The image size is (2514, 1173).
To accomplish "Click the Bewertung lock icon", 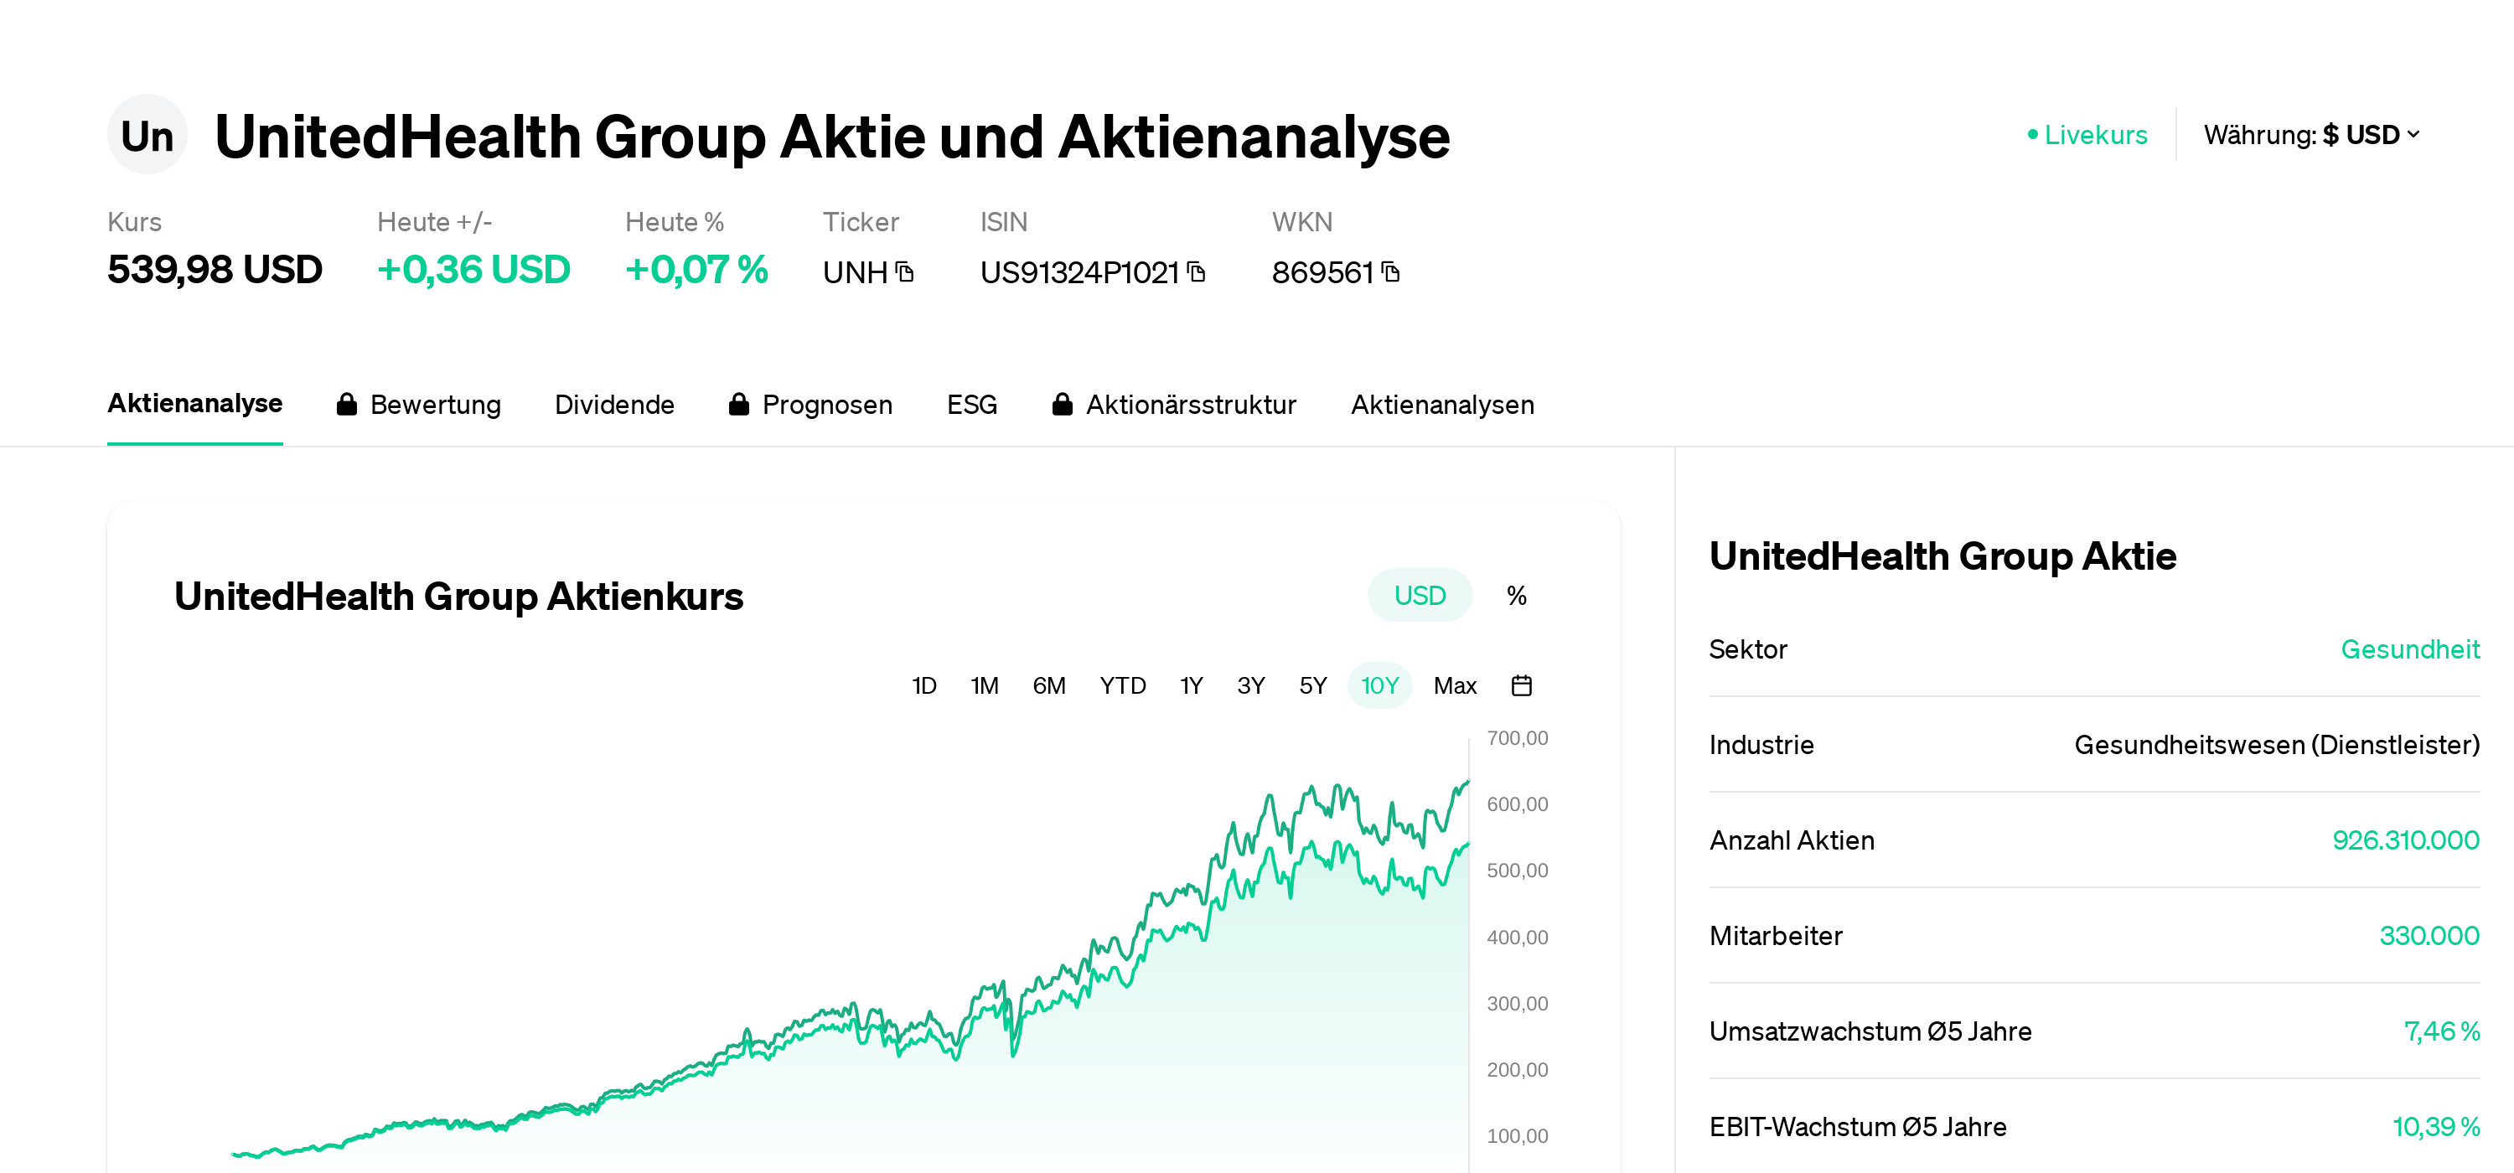I will (x=346, y=404).
